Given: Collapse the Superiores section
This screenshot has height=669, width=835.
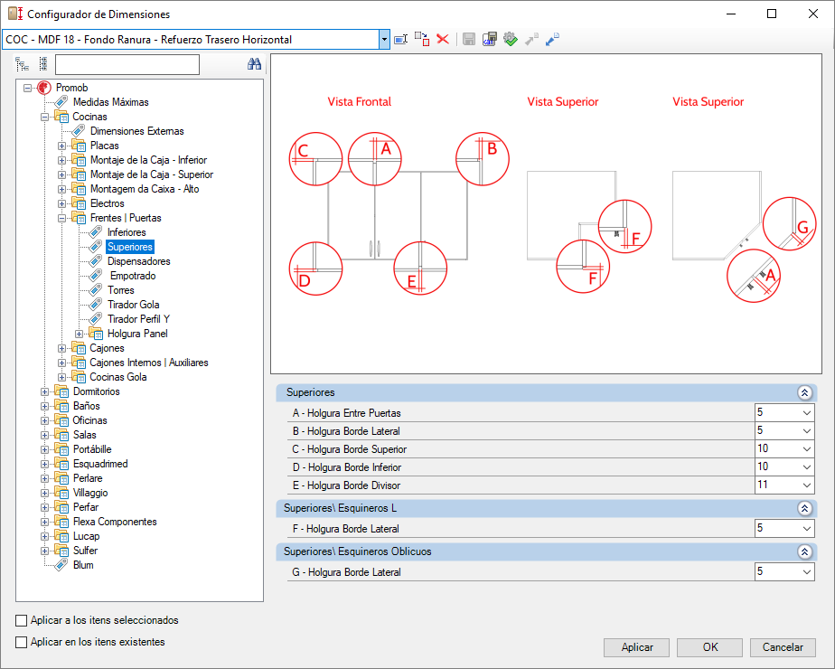Looking at the screenshot, I should [804, 392].
